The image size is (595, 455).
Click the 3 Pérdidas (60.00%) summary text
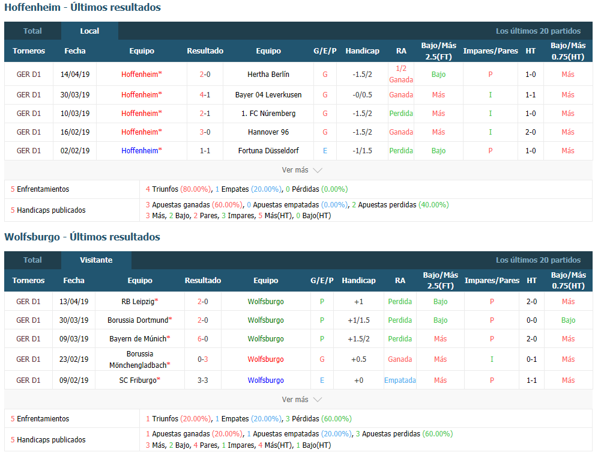click(319, 418)
